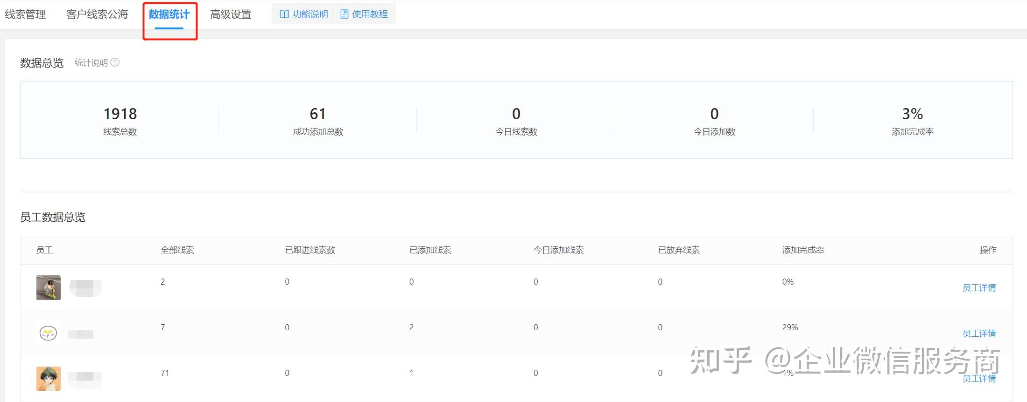Image resolution: width=1027 pixels, height=402 pixels.
Task: Click the 0 value above 今日添加数
Action: tap(714, 114)
